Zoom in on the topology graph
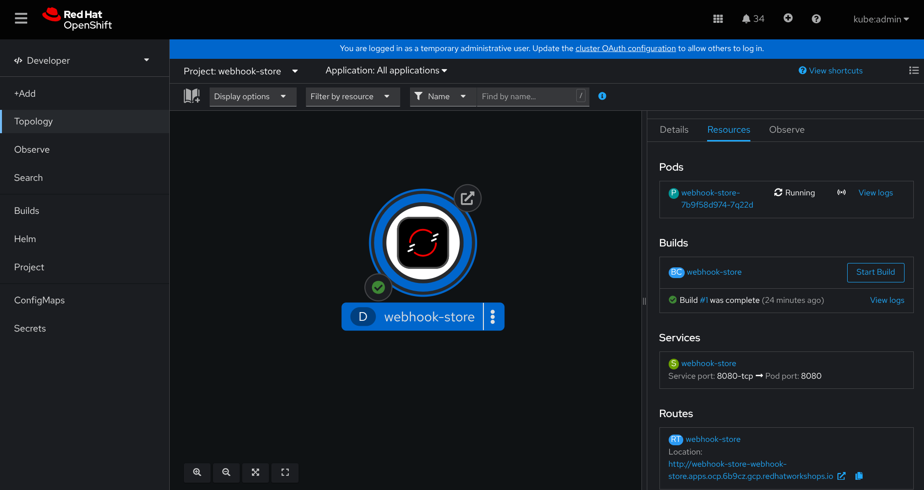 coord(197,472)
